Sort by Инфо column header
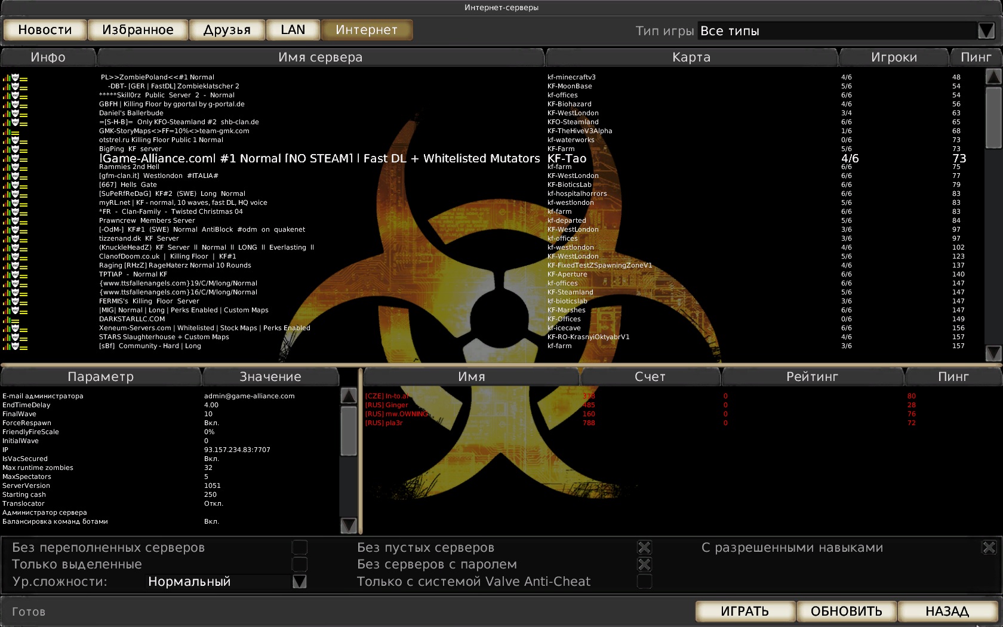Viewport: 1003px width, 627px height. pos(48,57)
